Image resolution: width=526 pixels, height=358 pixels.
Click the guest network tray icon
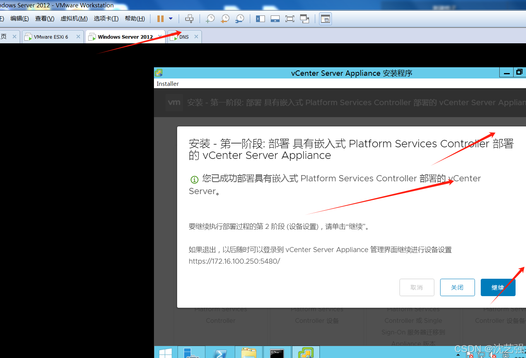(x=481, y=355)
